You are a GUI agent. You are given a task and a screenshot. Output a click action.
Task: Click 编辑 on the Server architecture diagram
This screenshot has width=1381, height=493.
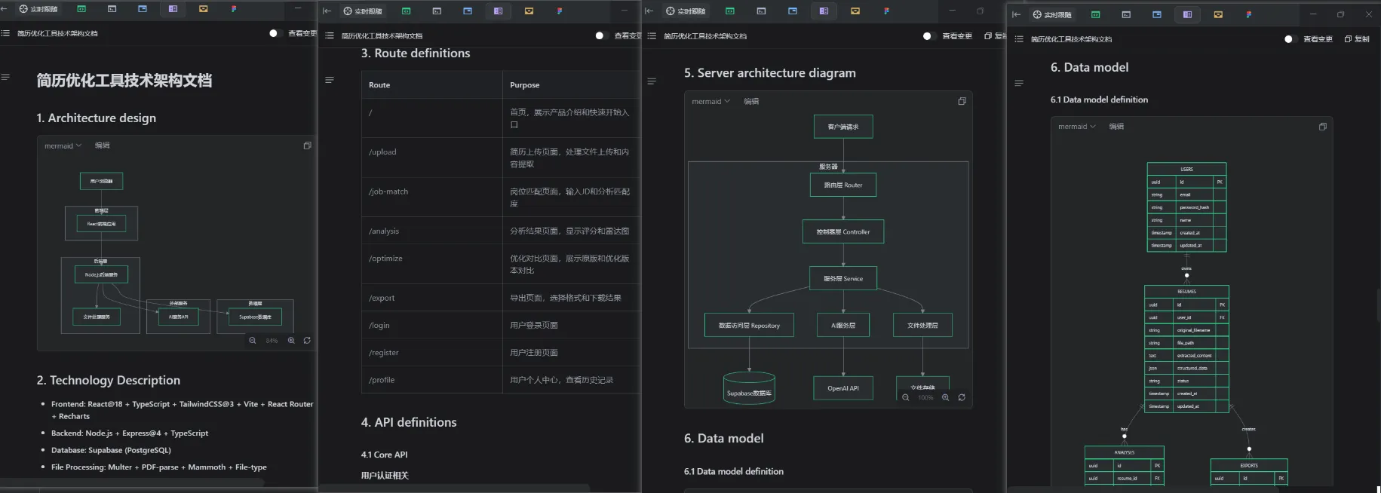751,102
